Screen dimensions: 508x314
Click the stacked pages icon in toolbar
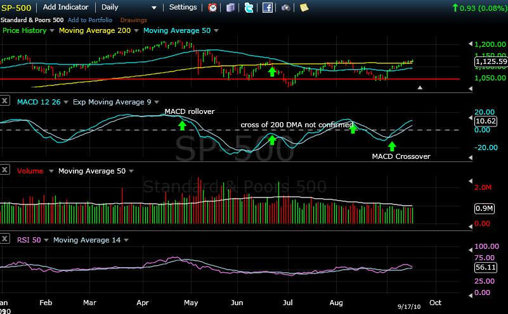pos(231,8)
